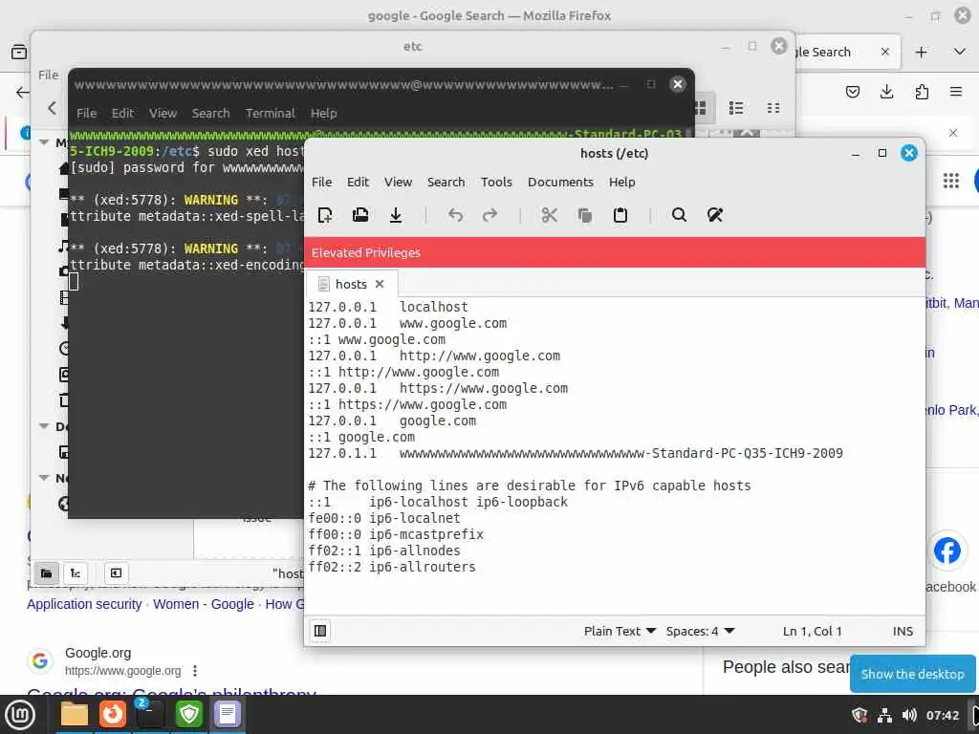
Task: Toggle the xed side pane button
Action: [320, 631]
